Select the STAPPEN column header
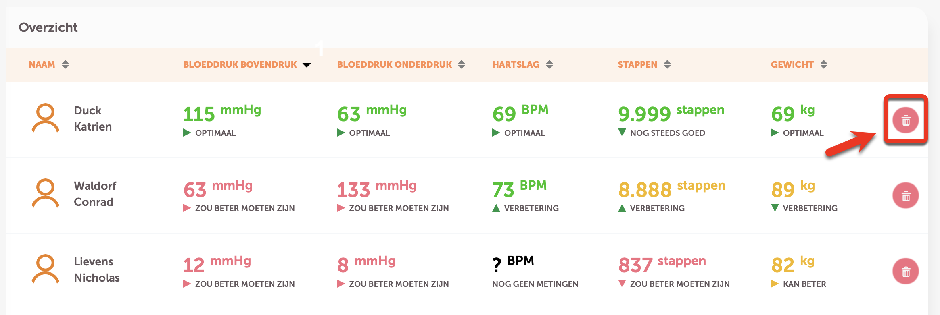 click(x=637, y=64)
